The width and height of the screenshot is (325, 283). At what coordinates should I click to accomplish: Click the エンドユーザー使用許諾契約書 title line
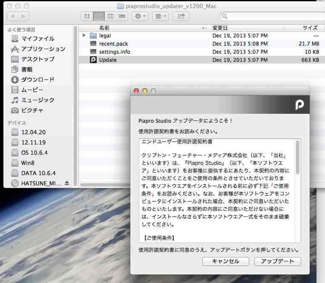tap(177, 141)
